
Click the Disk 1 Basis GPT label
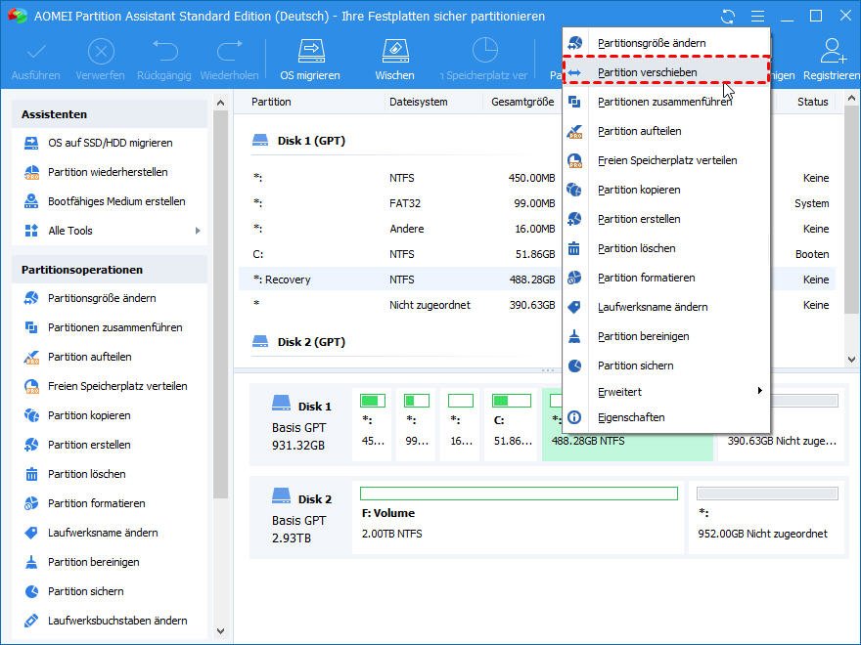pyautogui.click(x=301, y=424)
